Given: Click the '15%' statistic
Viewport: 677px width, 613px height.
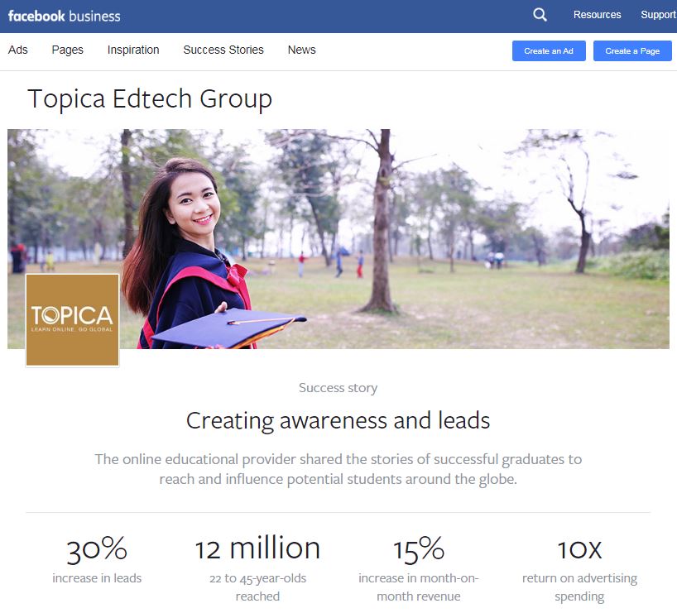Looking at the screenshot, I should pos(419,549).
